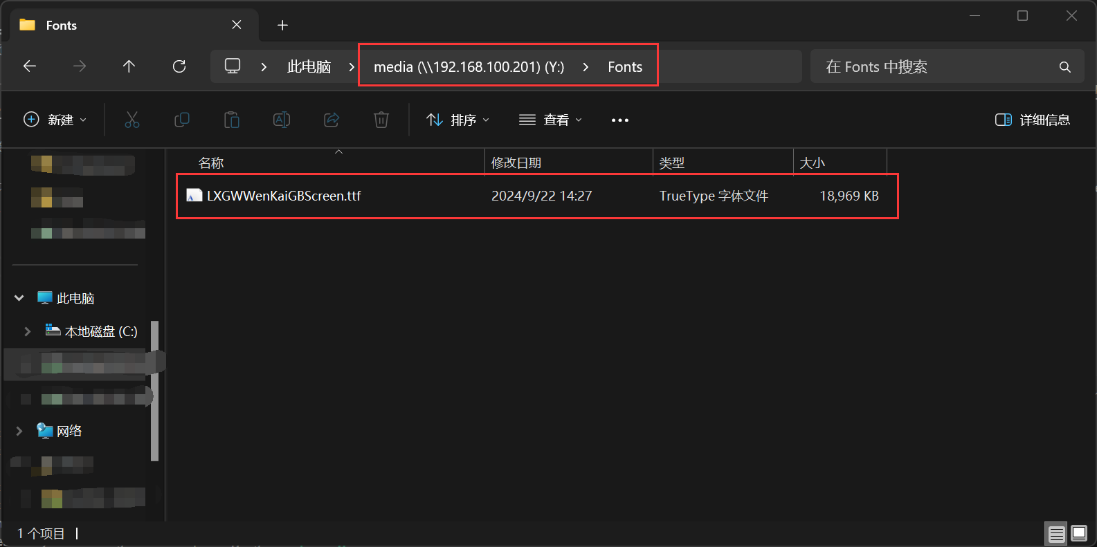Switch to large thumbnails view icon
This screenshot has width=1097, height=547.
coord(1079,534)
